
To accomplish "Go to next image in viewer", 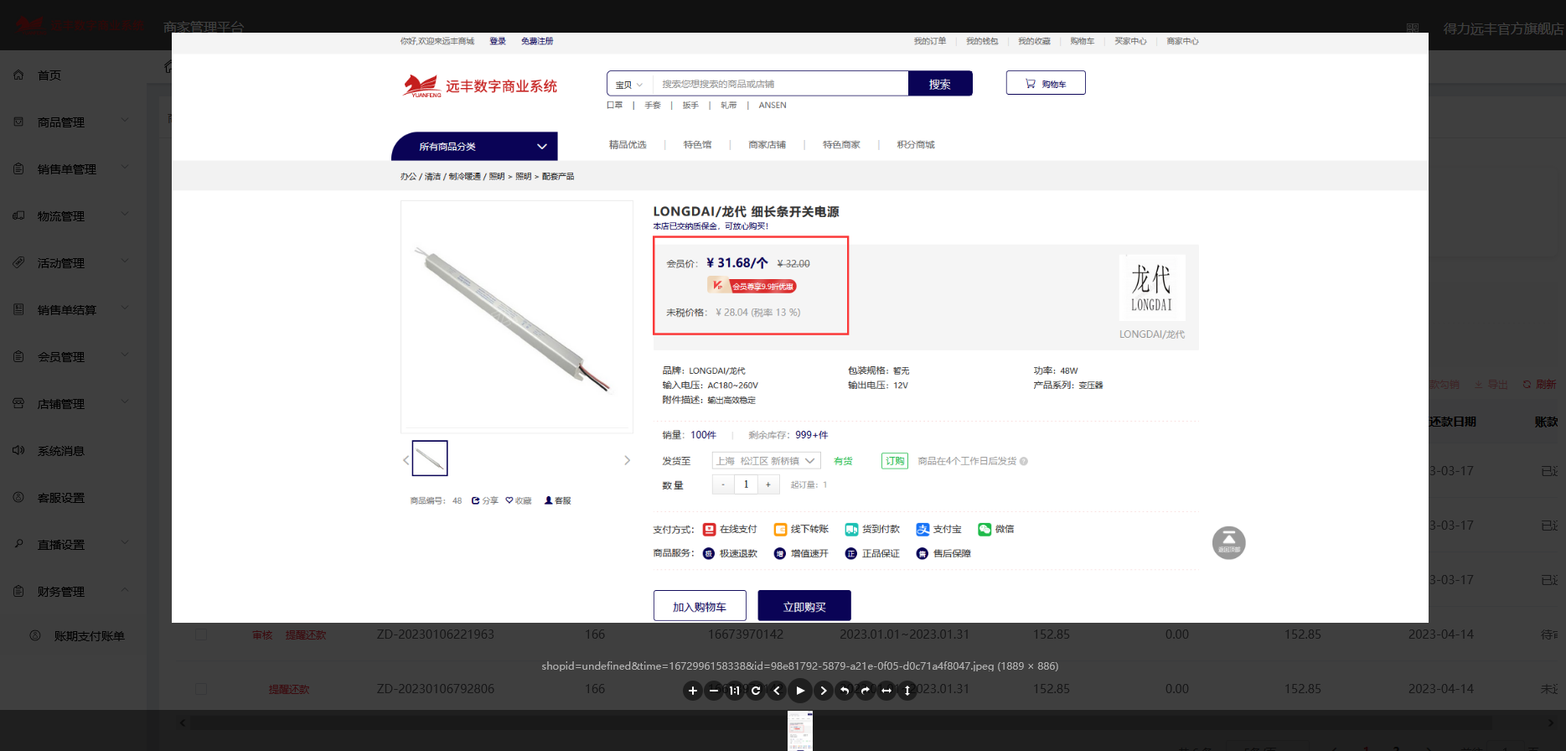I will coord(824,691).
